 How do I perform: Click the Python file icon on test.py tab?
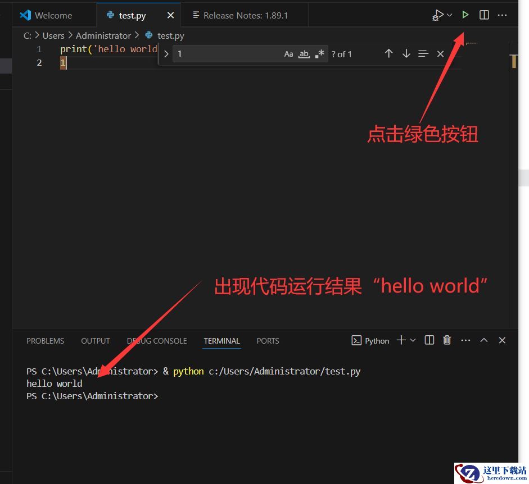click(x=110, y=15)
